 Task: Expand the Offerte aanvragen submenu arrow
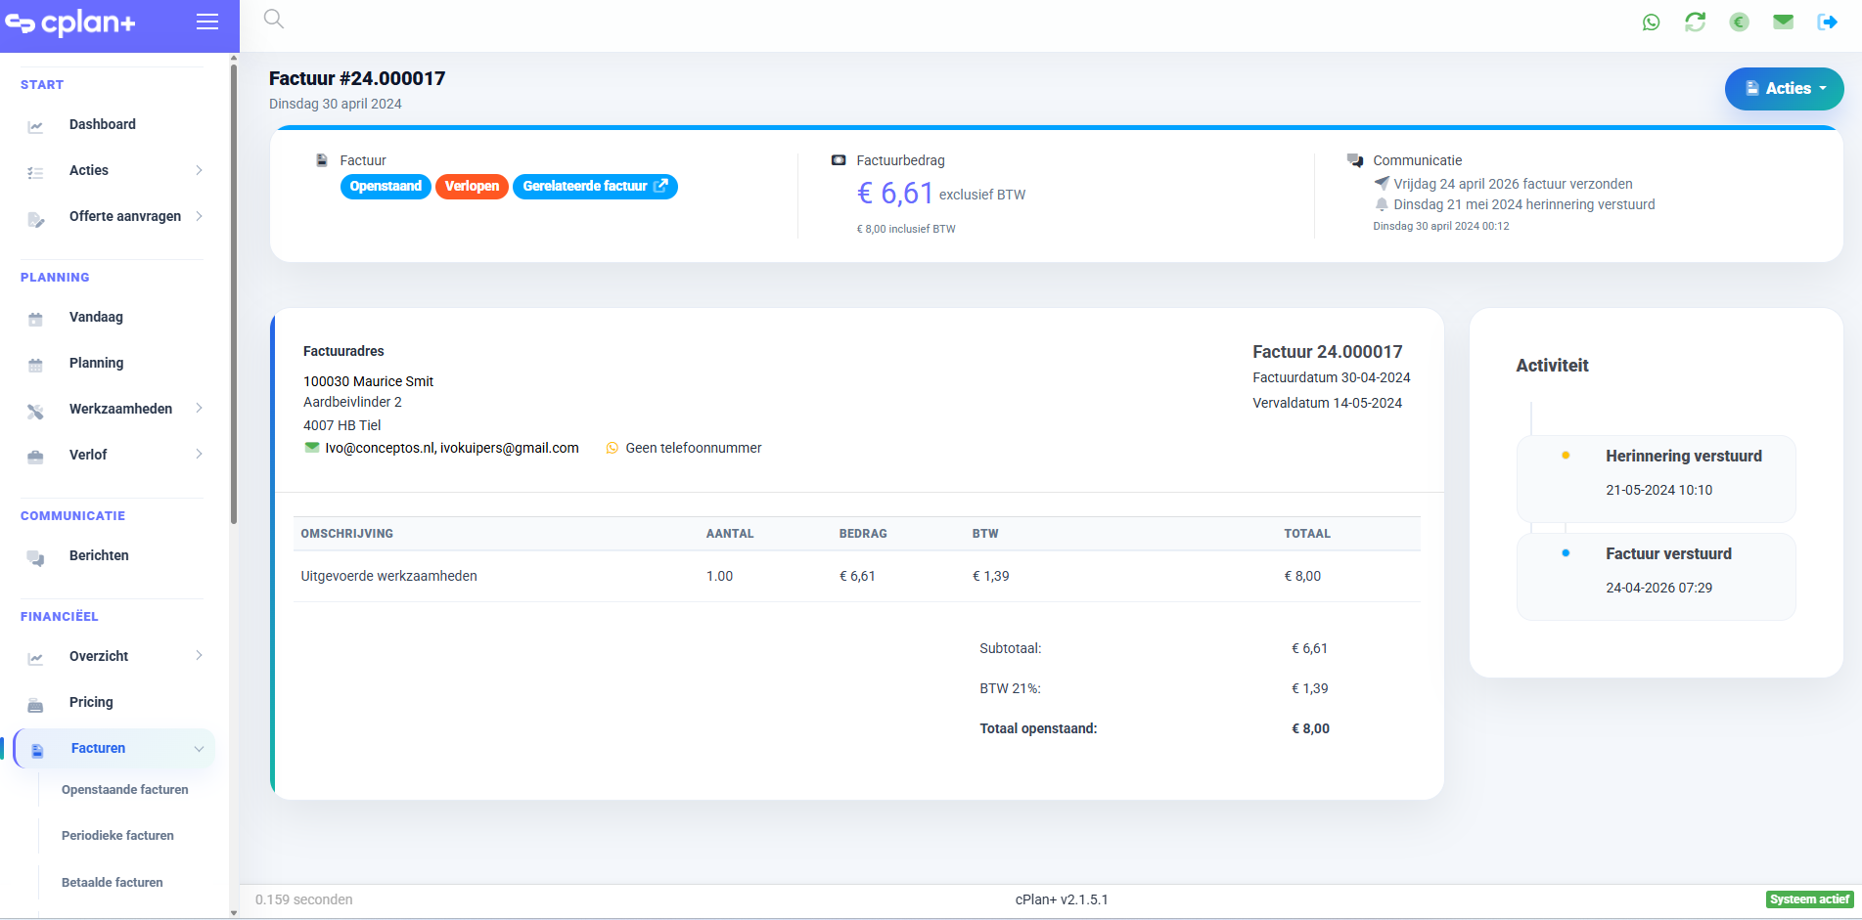199,216
